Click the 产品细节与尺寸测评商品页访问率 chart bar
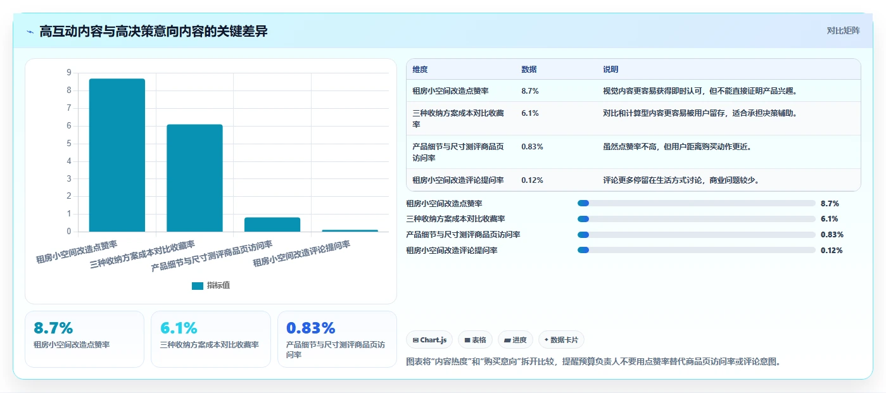886x393 pixels. [x=272, y=225]
